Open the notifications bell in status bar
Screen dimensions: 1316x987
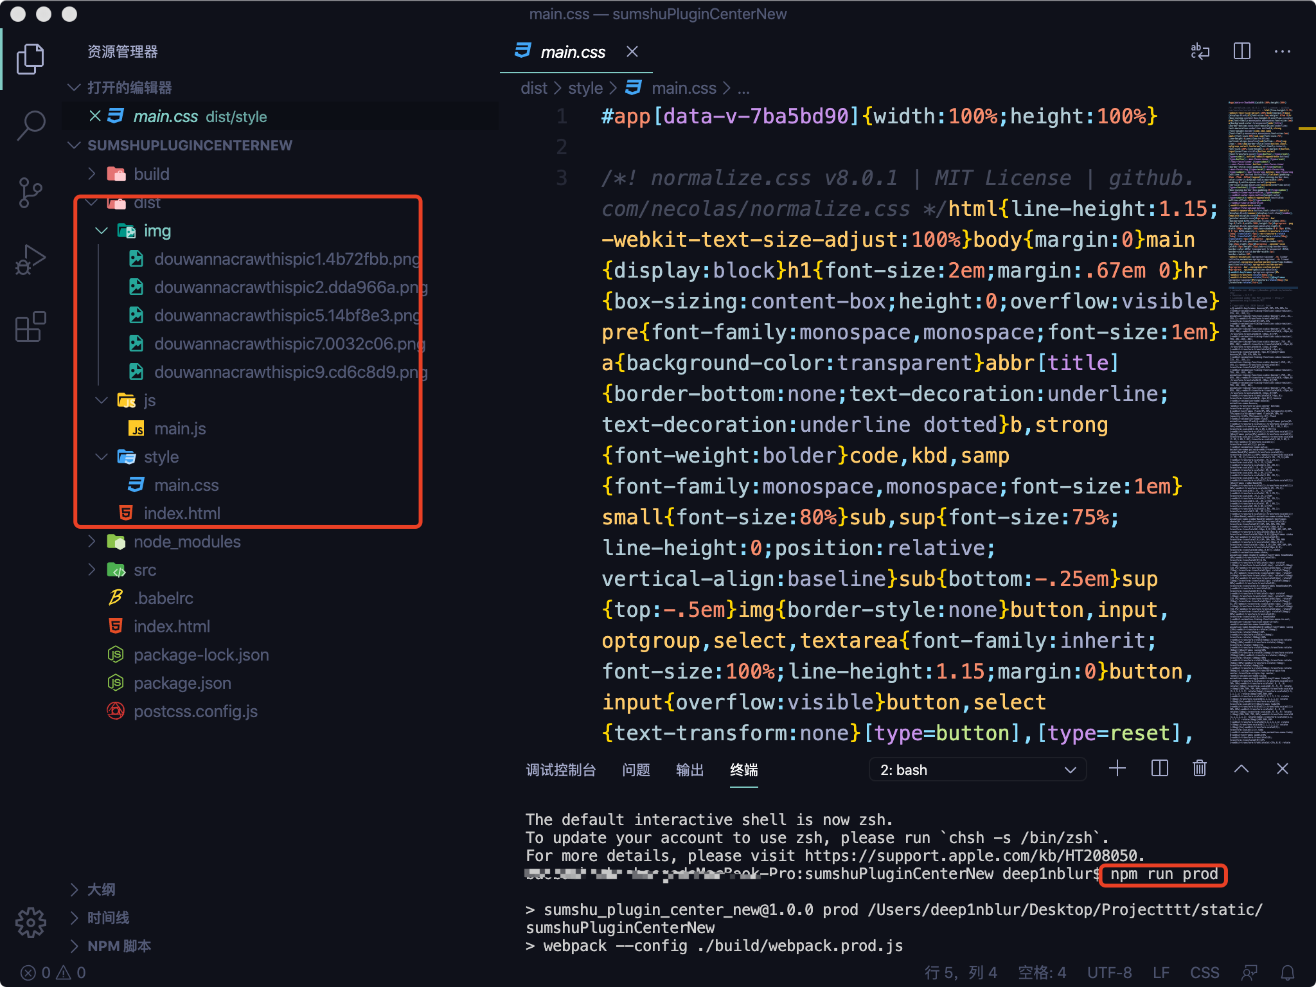tap(1287, 972)
